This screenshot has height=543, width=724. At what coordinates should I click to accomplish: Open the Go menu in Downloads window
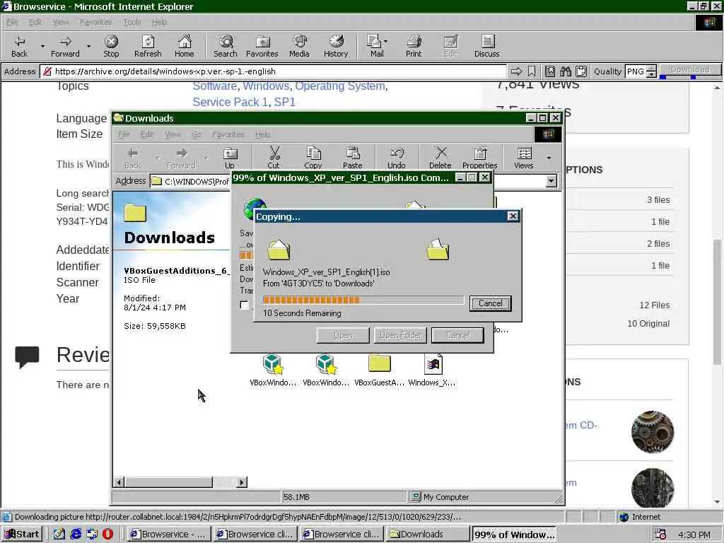click(x=197, y=134)
